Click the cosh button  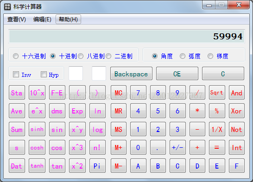pos(37,147)
